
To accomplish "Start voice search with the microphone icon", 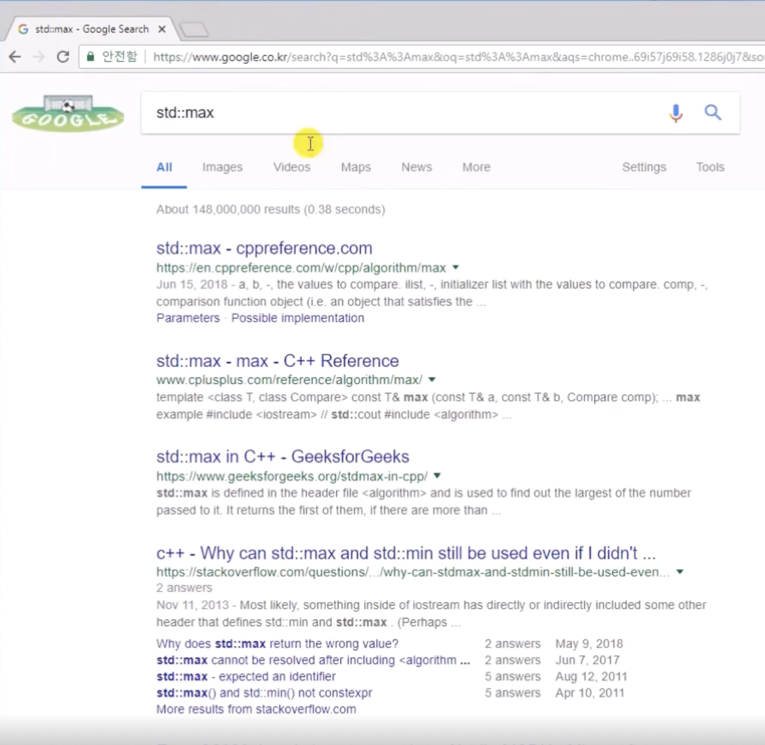I will [676, 113].
